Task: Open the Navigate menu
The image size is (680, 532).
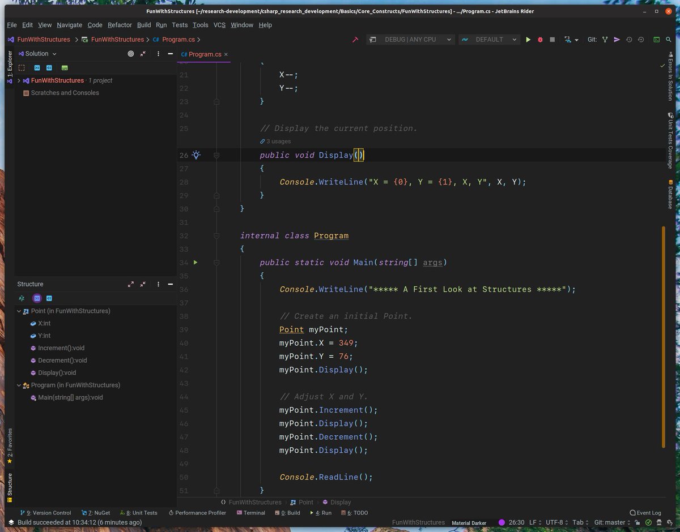Action: click(69, 25)
